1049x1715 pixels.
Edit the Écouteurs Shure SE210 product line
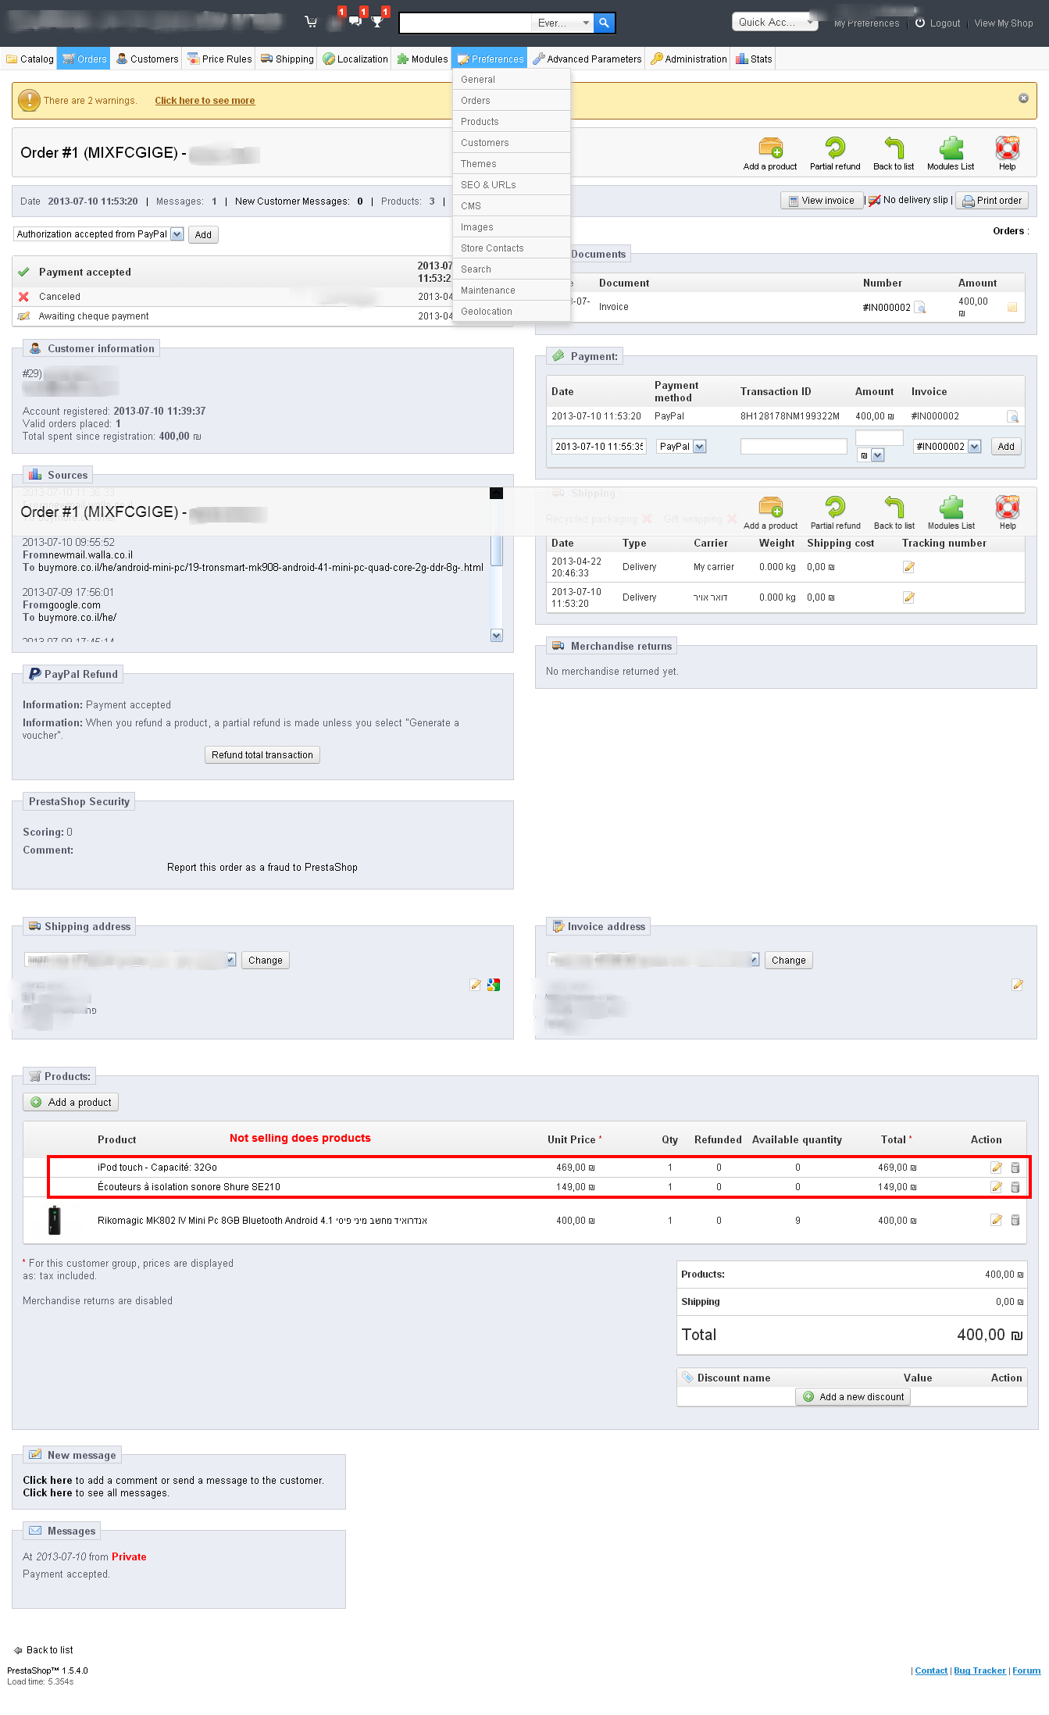996,1187
